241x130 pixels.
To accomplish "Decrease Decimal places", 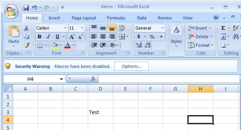I will pyautogui.click(x=148, y=45).
